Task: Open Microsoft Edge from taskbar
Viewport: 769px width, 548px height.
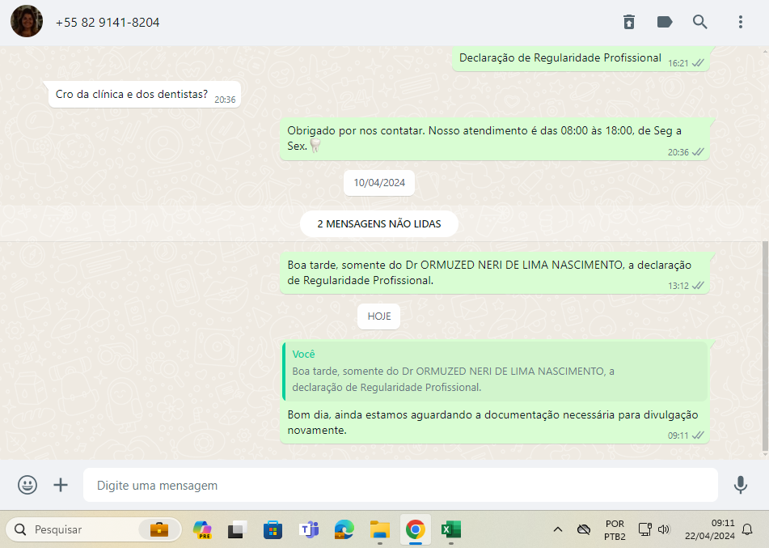Action: pyautogui.click(x=344, y=530)
